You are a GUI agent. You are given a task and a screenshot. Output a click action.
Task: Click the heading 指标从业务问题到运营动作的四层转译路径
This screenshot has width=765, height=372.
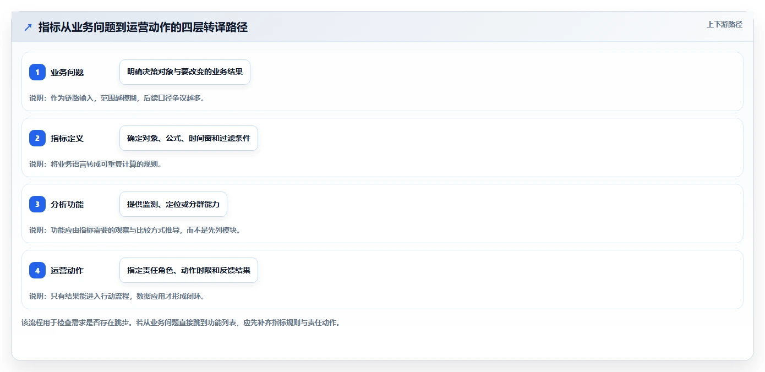143,28
